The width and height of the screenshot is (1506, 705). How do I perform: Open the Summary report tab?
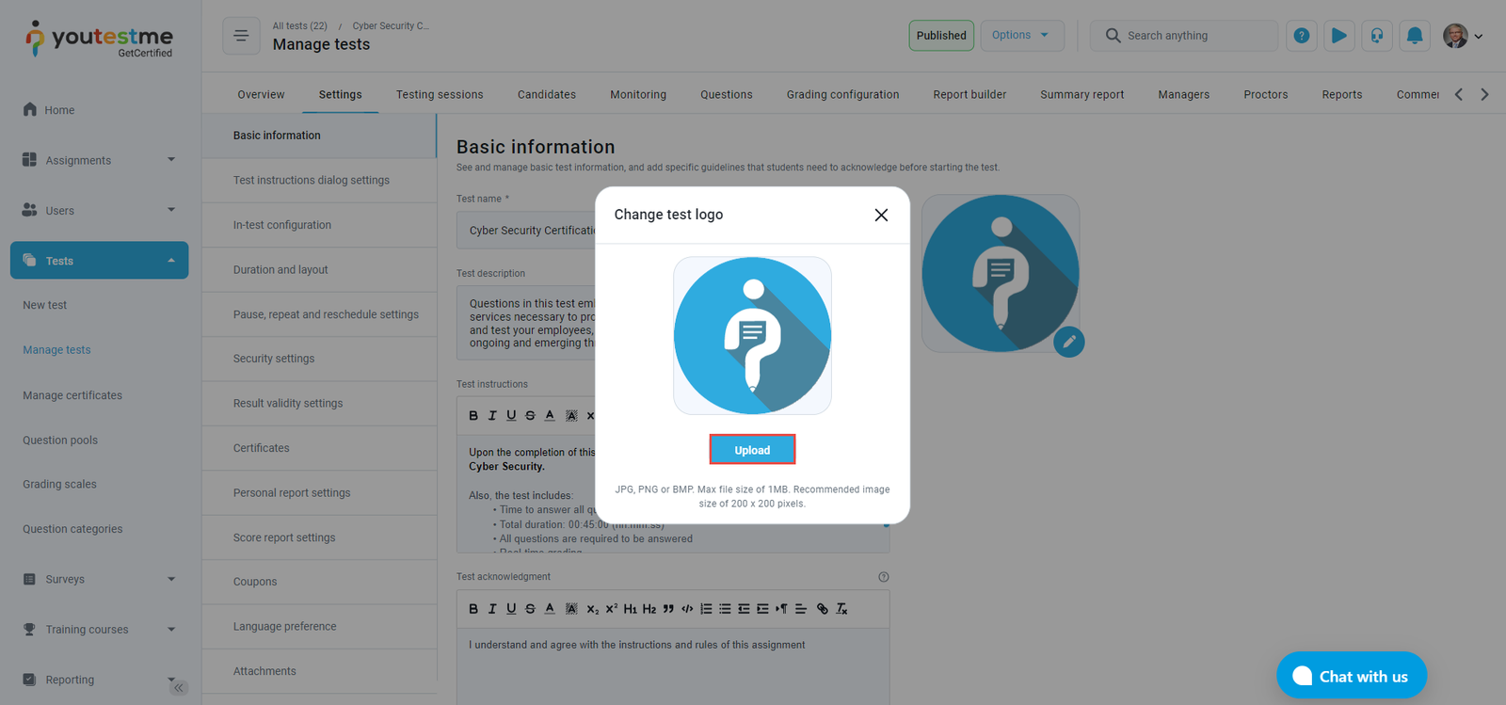[x=1082, y=94]
